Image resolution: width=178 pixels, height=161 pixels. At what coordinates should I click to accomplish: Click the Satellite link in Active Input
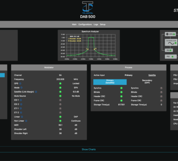pos(152,75)
